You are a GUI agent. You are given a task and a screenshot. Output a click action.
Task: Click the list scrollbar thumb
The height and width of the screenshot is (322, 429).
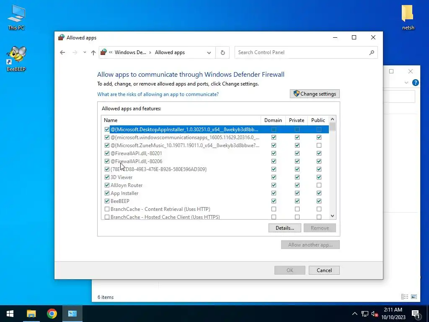point(332,127)
